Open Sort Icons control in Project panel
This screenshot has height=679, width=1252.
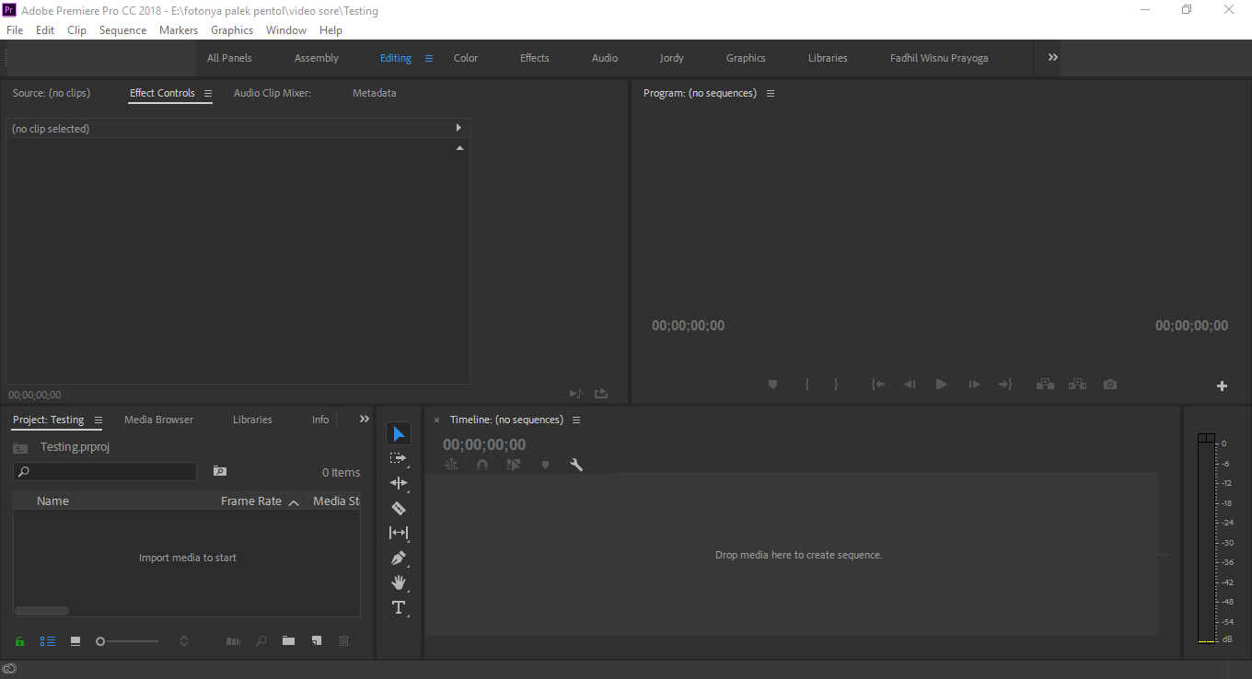pos(184,640)
